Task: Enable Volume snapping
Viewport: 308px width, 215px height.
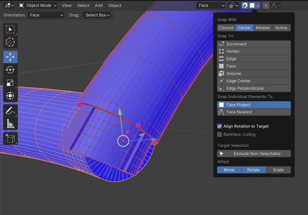Action: point(254,74)
